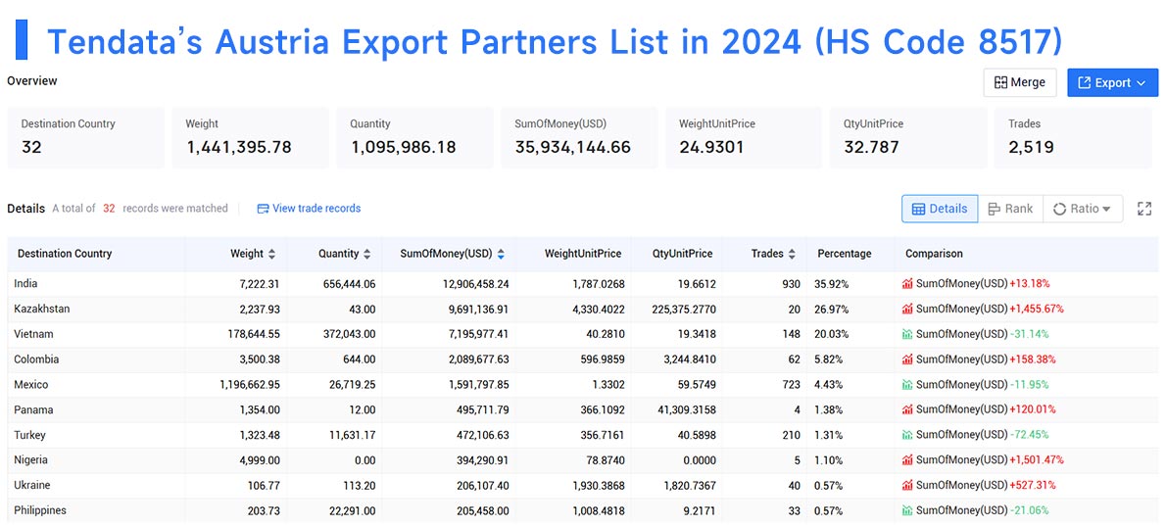This screenshot has height=527, width=1166.
Task: Click the Ukraine comparison trend icon
Action: tap(907, 485)
